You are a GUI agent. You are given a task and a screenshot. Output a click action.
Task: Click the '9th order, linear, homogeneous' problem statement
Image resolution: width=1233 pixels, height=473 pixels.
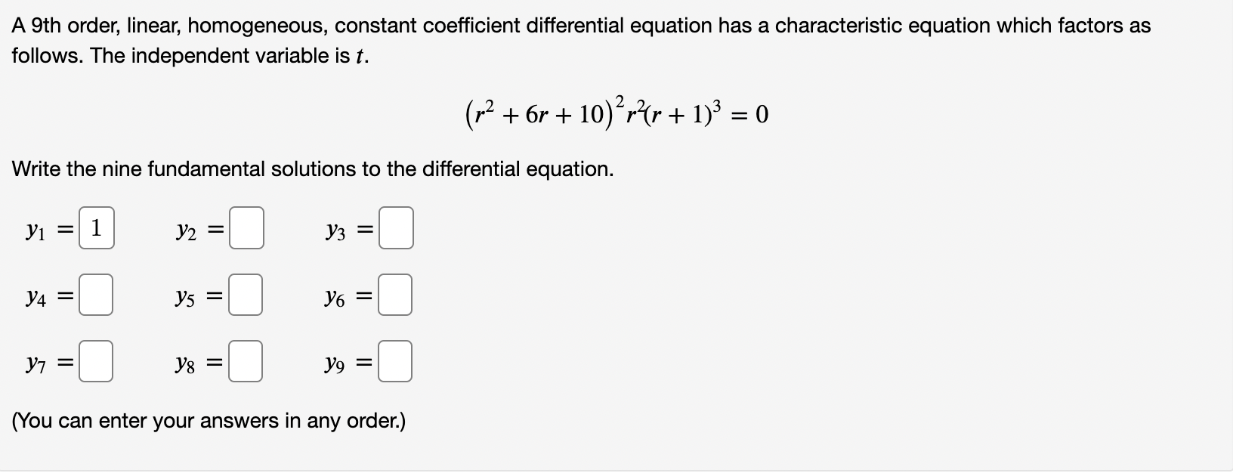pos(581,41)
